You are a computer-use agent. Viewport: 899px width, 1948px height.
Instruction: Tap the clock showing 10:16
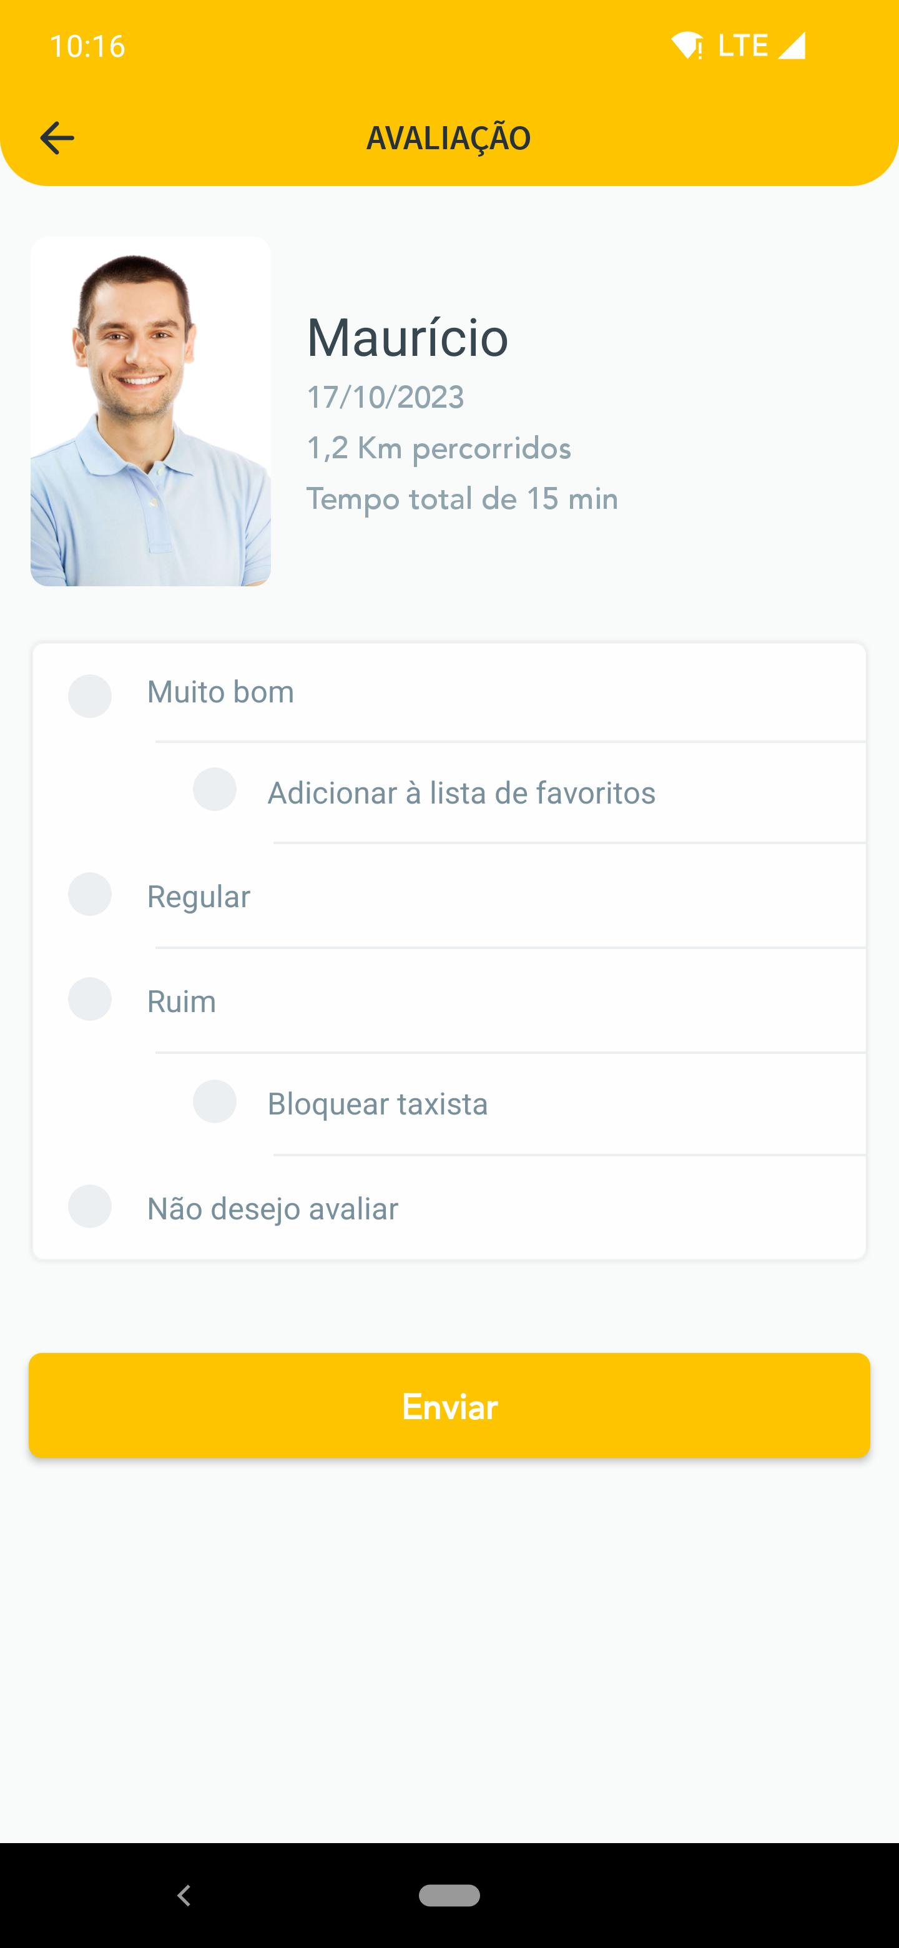coord(87,46)
